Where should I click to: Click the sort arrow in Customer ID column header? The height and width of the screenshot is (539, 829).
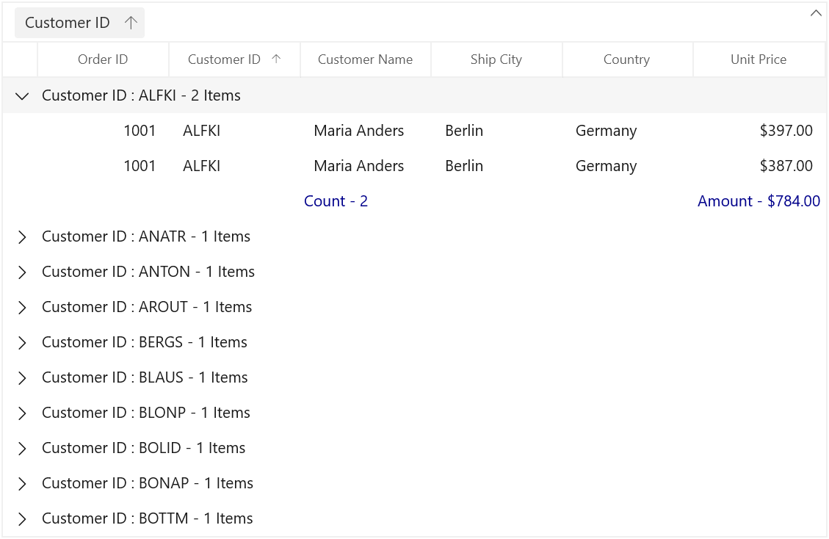point(276,59)
